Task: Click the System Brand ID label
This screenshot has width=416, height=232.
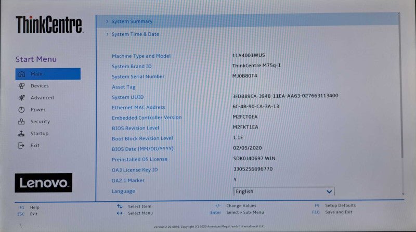Action: click(132, 67)
